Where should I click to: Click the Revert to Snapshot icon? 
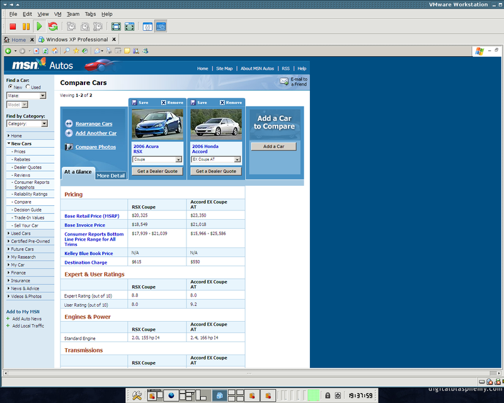coord(85,26)
